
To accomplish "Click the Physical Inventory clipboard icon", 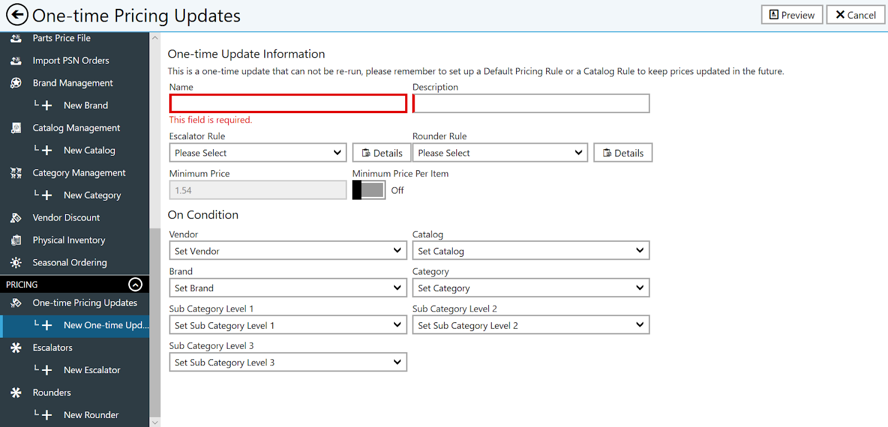I will coord(16,240).
